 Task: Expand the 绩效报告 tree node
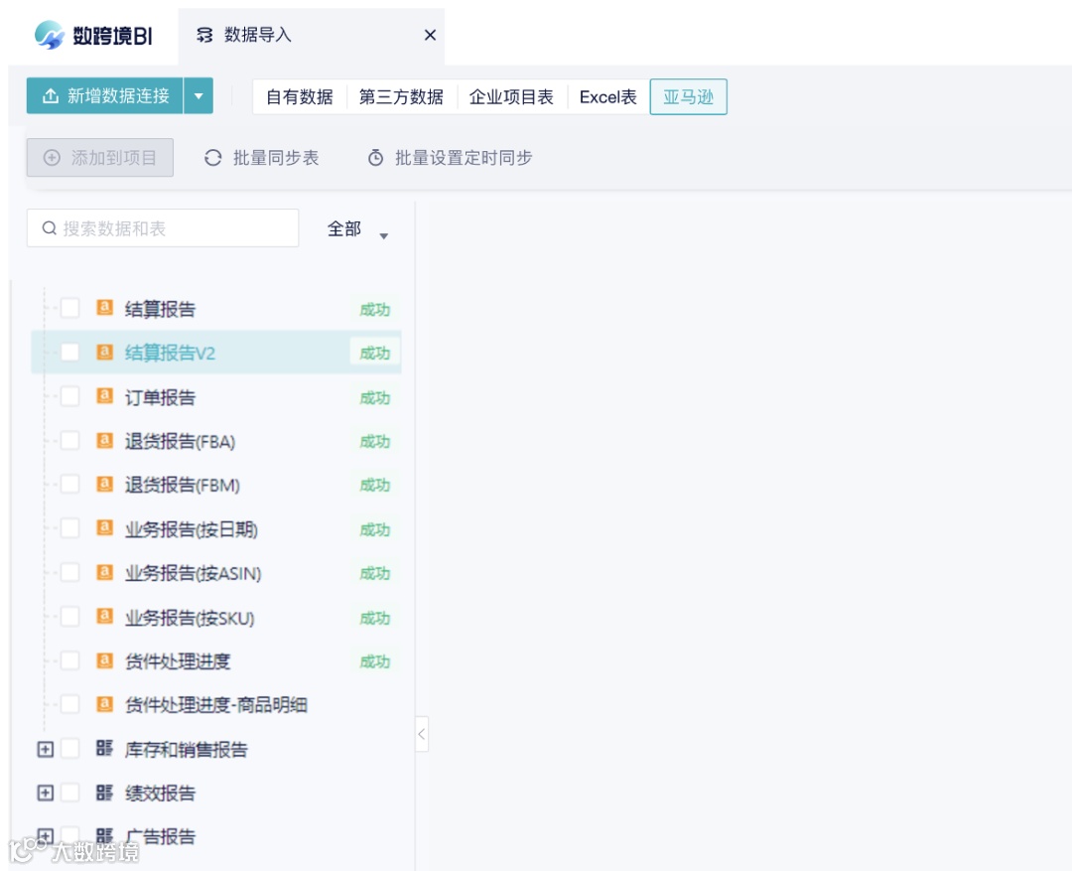pos(44,793)
